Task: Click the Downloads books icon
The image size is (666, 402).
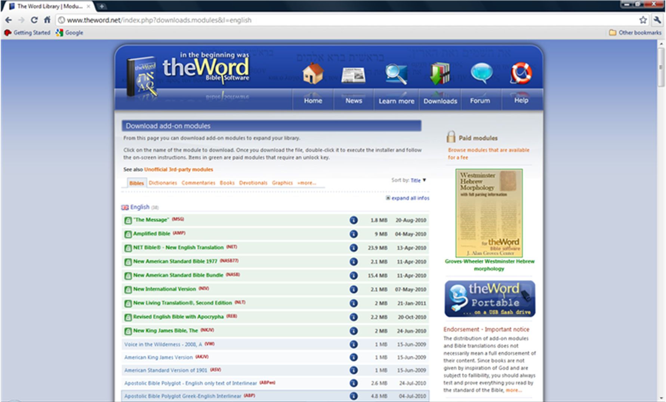Action: [440, 73]
